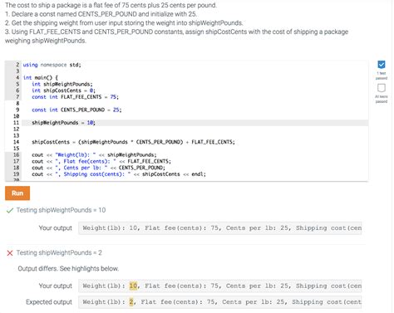Click line 14 shipCostCents calculation

(133, 142)
